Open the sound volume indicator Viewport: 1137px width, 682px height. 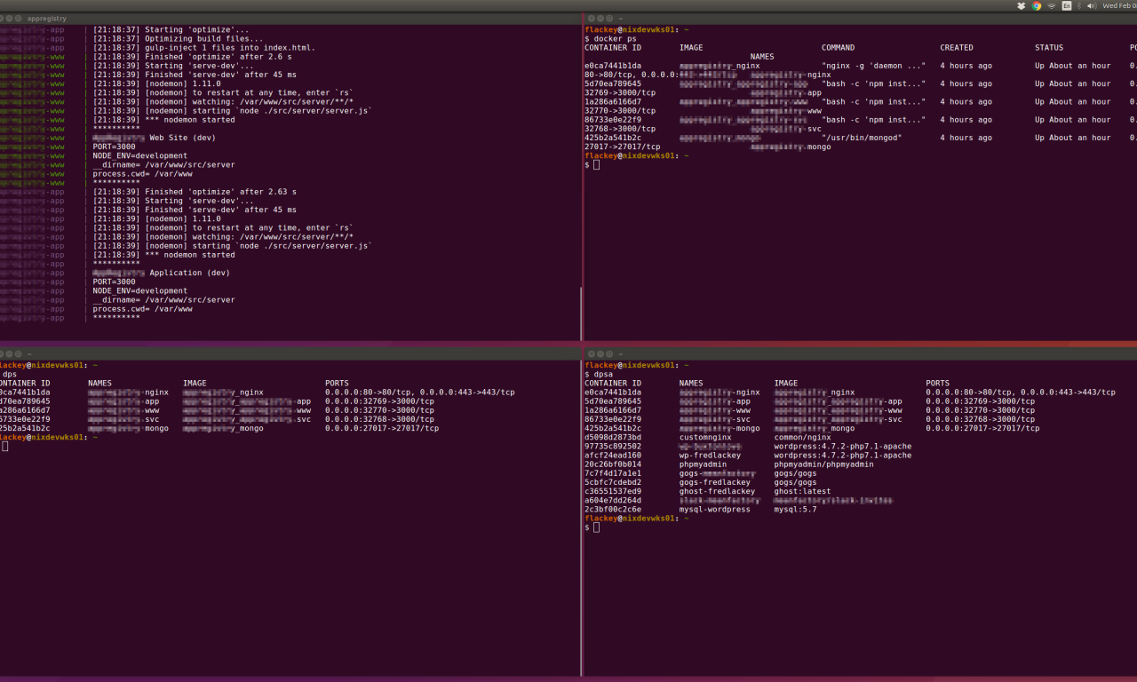click(x=1092, y=5)
